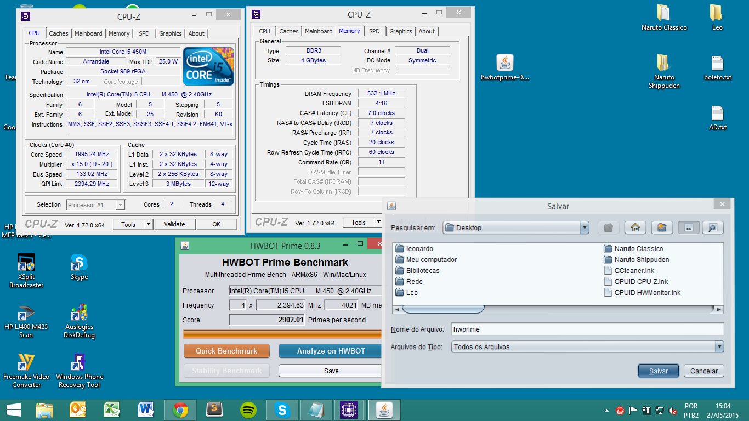Open Auslogics DiskDefrag shortcut

[79, 321]
